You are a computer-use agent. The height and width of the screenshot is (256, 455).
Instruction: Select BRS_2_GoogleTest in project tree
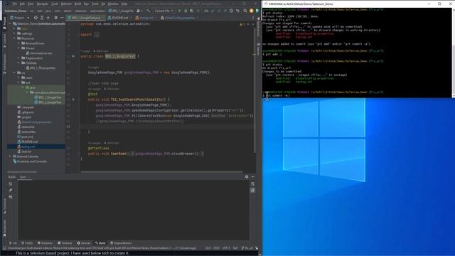[48, 102]
